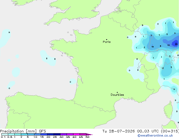Viewport: 179px width, 138px height.
Task: Select the 35–40 mm legend swatch
Action: pyautogui.click(x=70, y=134)
